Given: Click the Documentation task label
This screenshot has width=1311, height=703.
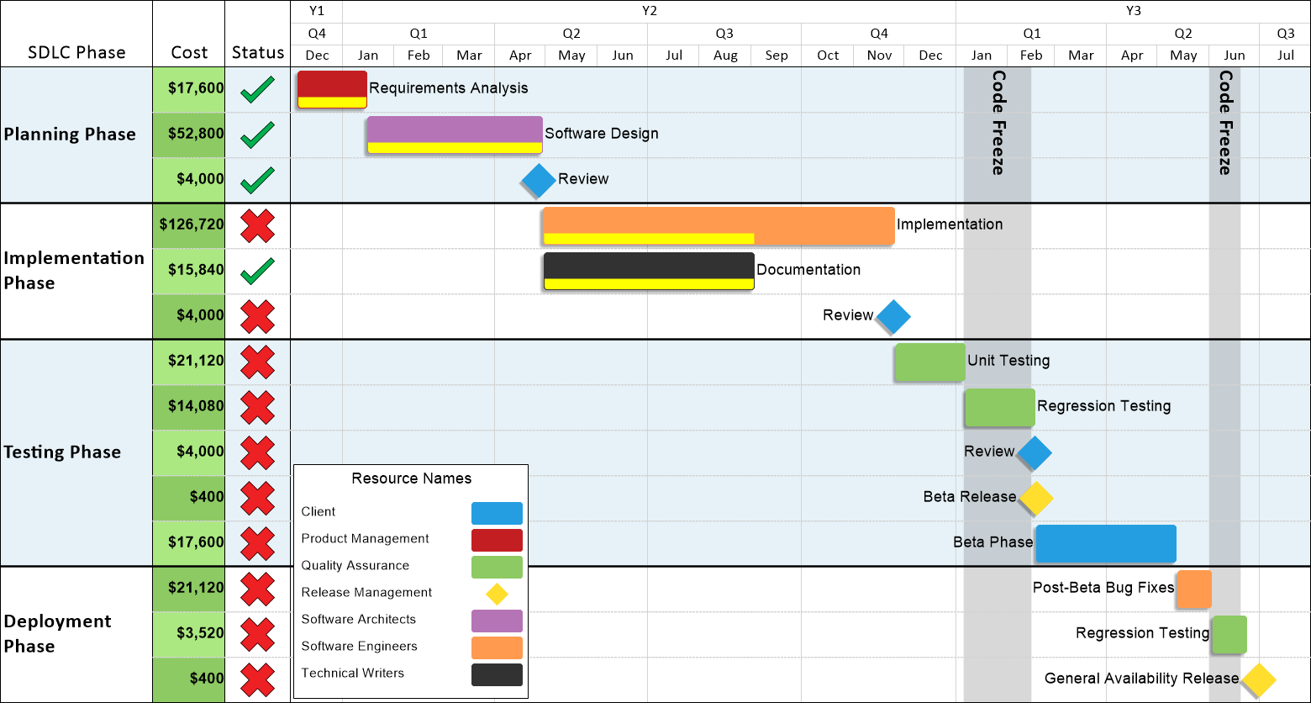Looking at the screenshot, I should pos(808,270).
